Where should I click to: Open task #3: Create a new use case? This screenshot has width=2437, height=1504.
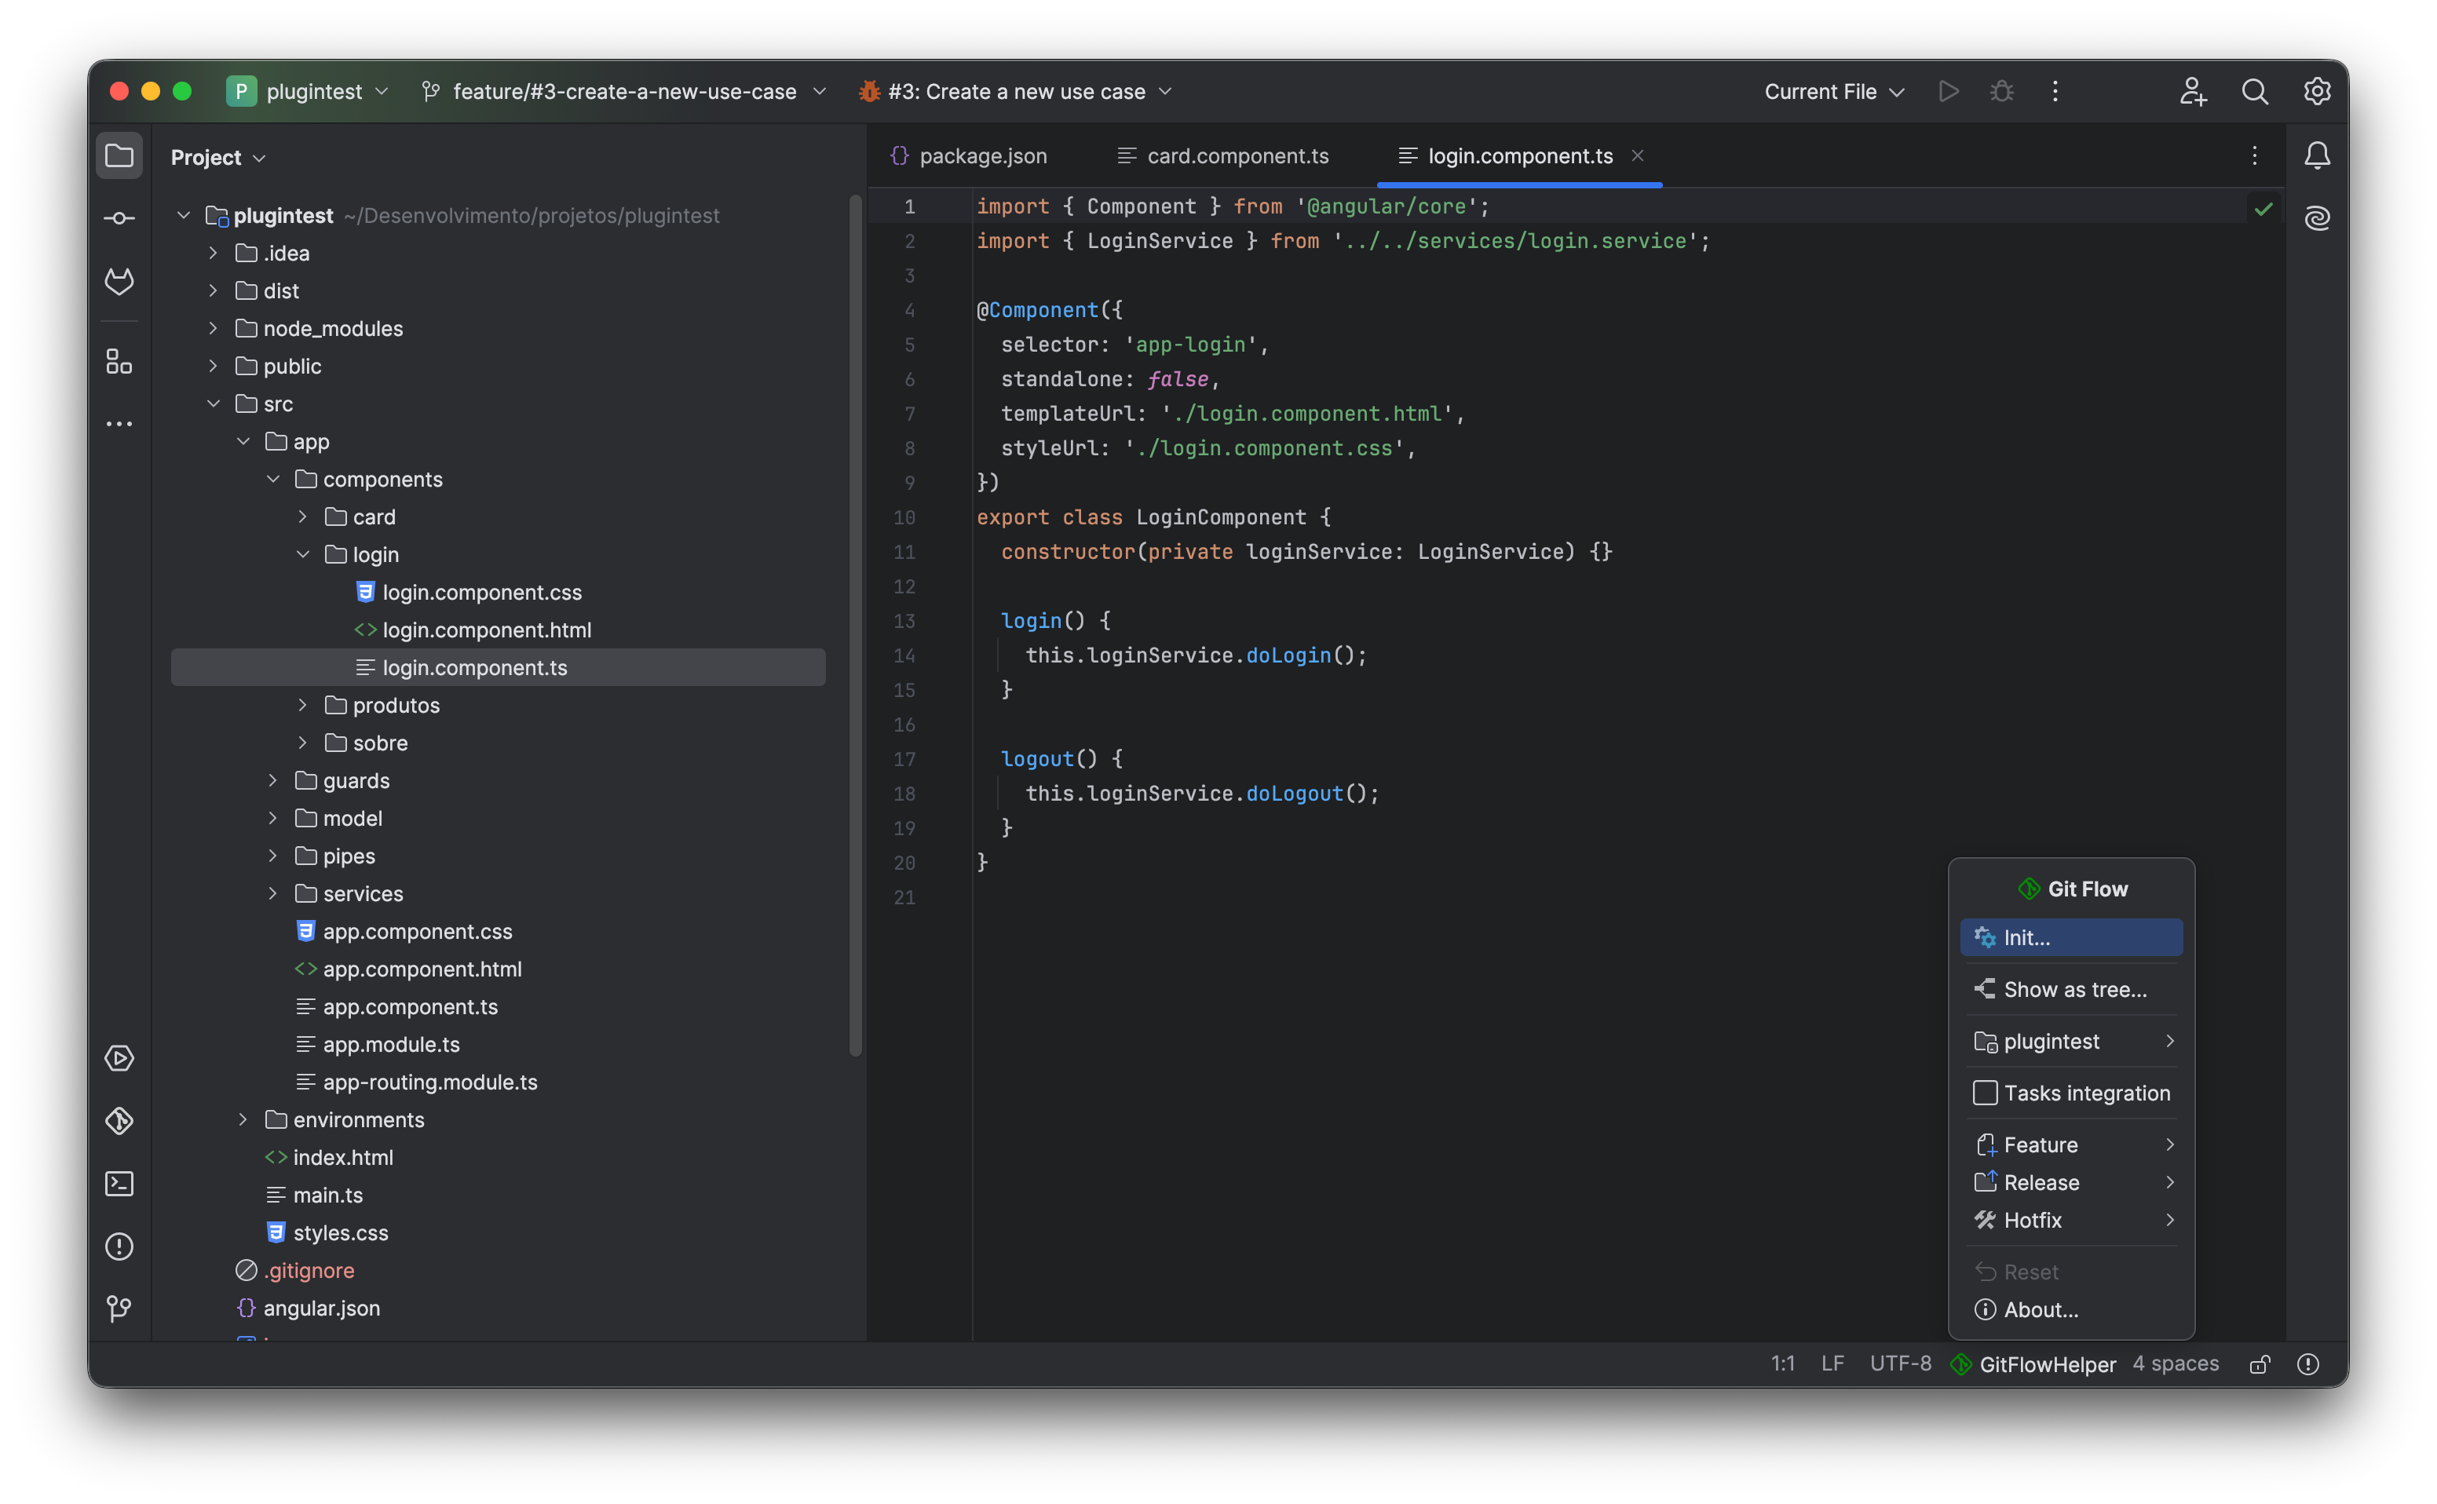point(1014,92)
